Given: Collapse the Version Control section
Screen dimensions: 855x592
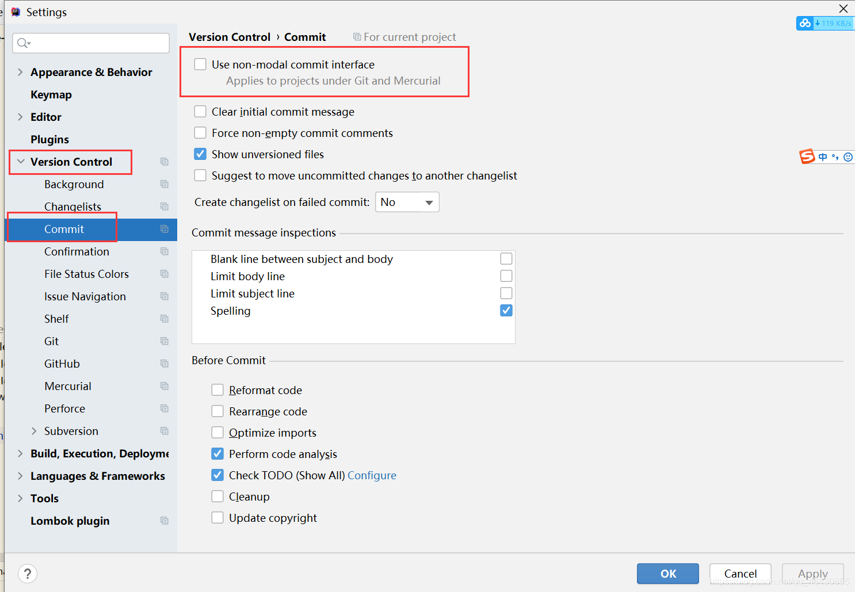Looking at the screenshot, I should pos(21,162).
